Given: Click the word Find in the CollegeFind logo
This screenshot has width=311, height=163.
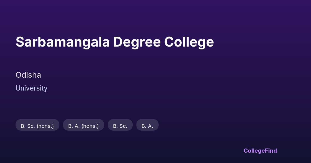Looking at the screenshot, I should pos(271,151).
